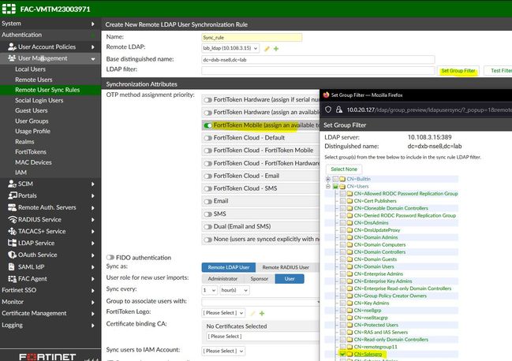Image resolution: width=512 pixels, height=361 pixels.
Task: Click the CN=Salesgrp folder icon
Action: [x=349, y=354]
